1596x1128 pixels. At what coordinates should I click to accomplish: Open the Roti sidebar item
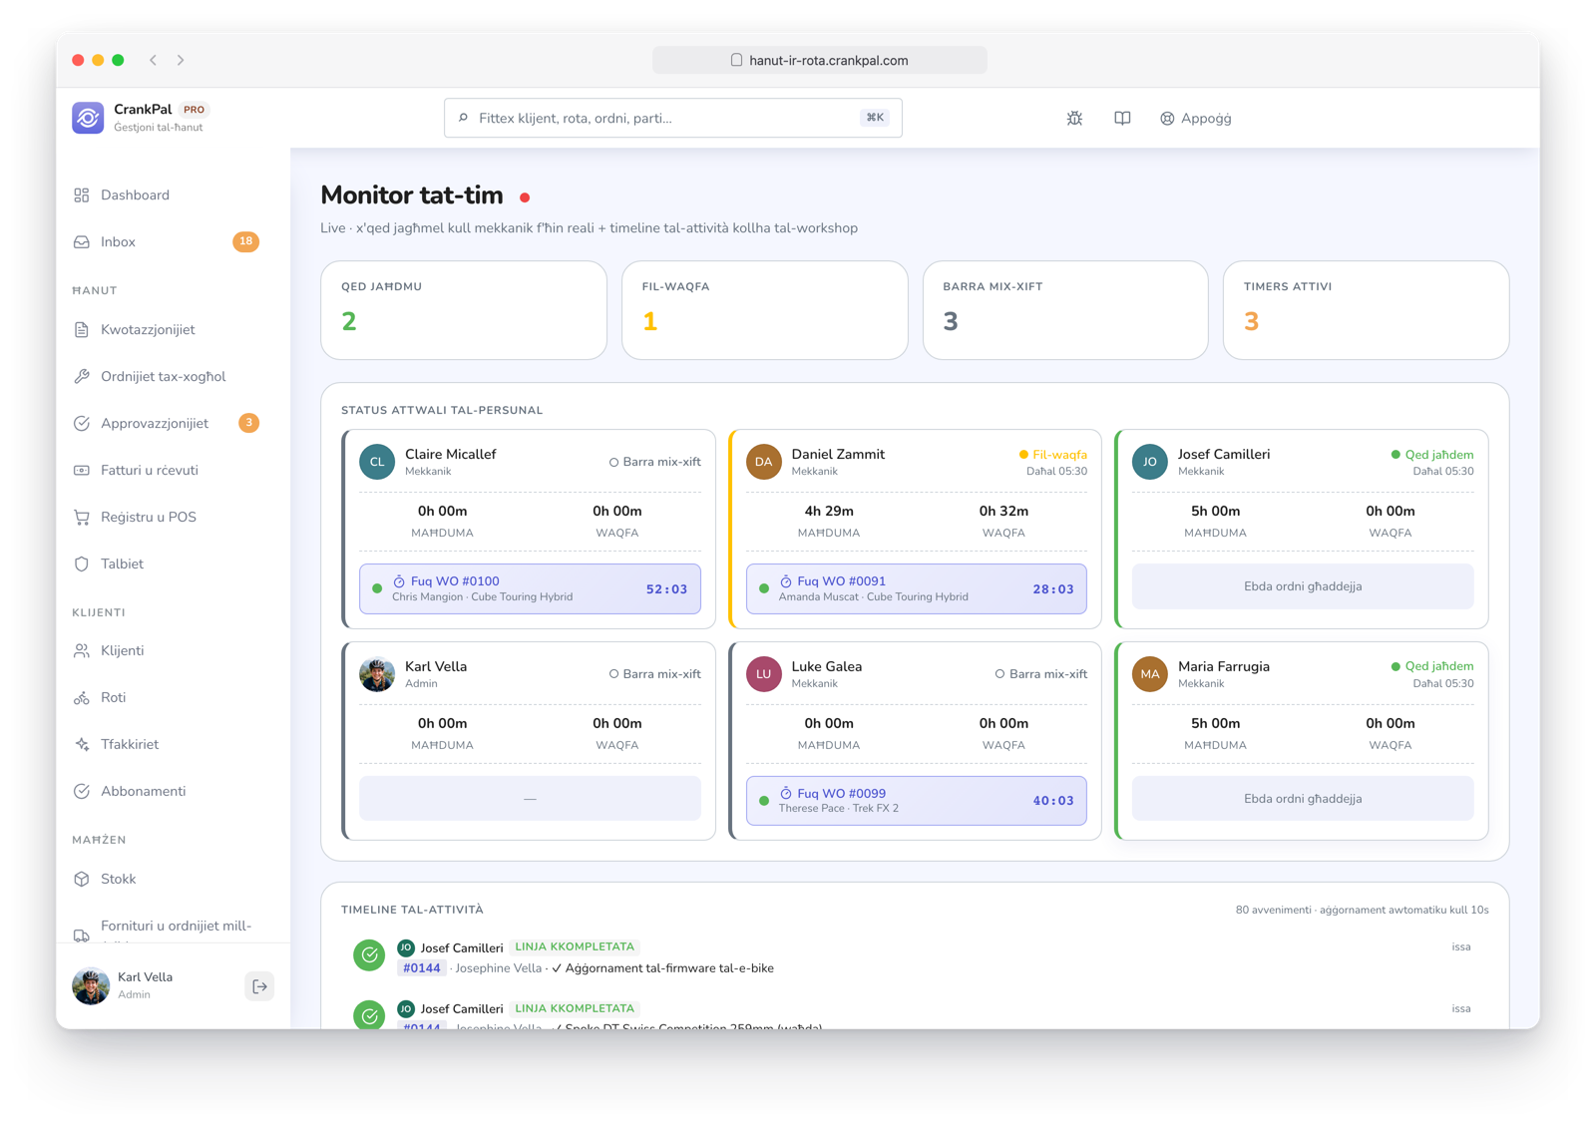(x=166, y=697)
